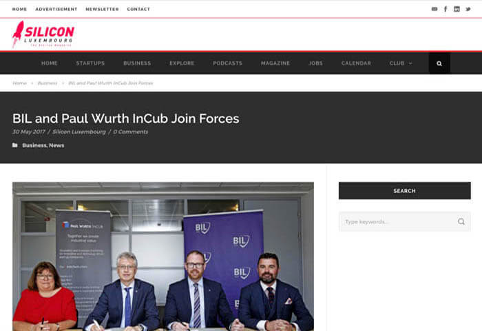Open the LinkedIn social icon

point(457,9)
